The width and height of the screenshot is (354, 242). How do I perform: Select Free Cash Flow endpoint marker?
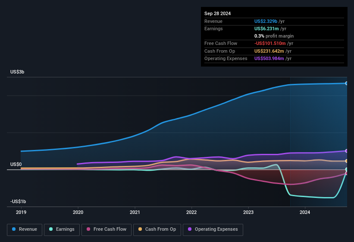pos(347,173)
